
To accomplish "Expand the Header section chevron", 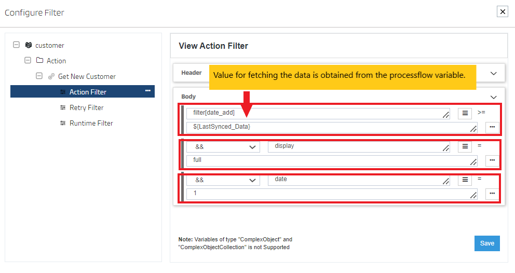I will pyautogui.click(x=493, y=73).
